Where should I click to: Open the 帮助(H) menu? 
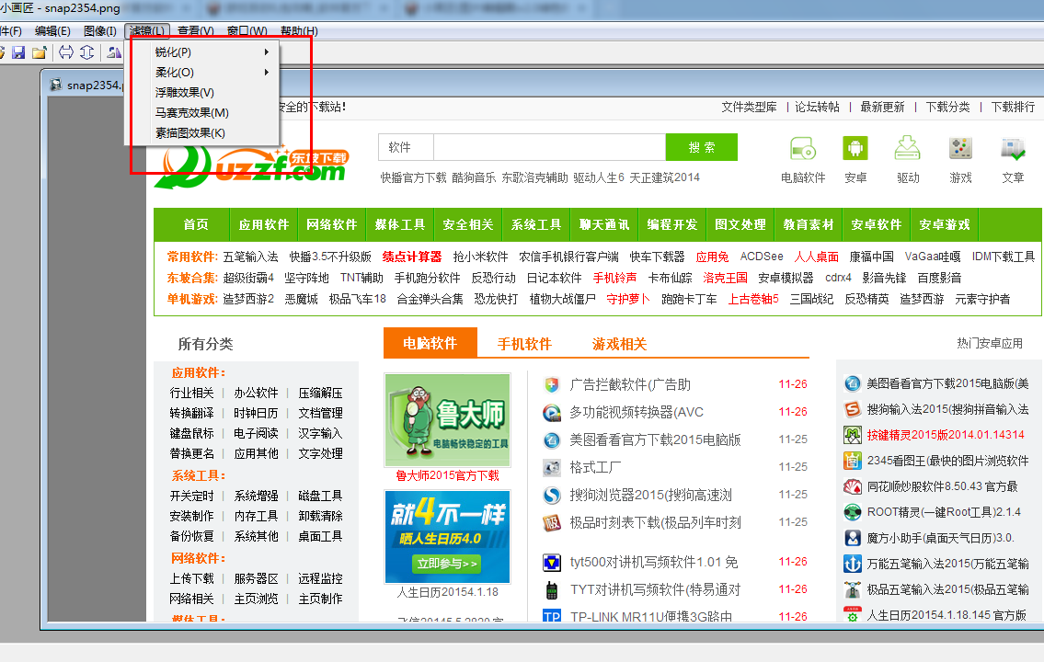[x=299, y=31]
